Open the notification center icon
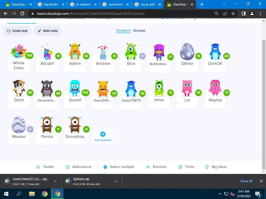The height and width of the screenshot is (199, 266). (257, 194)
